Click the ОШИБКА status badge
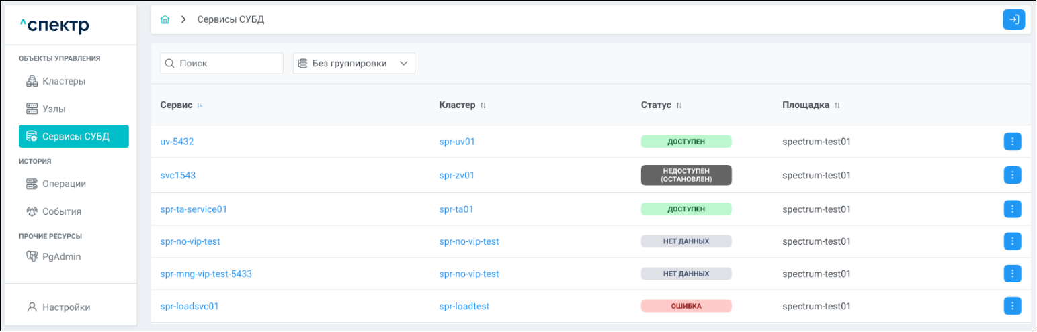 [x=686, y=306]
